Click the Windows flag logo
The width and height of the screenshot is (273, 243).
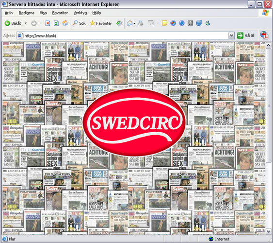click(265, 13)
